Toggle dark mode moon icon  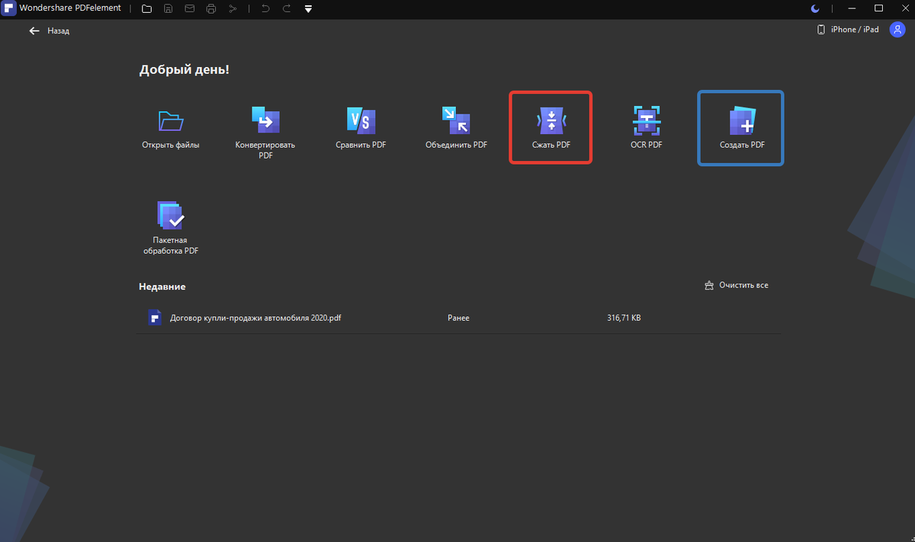coord(816,8)
